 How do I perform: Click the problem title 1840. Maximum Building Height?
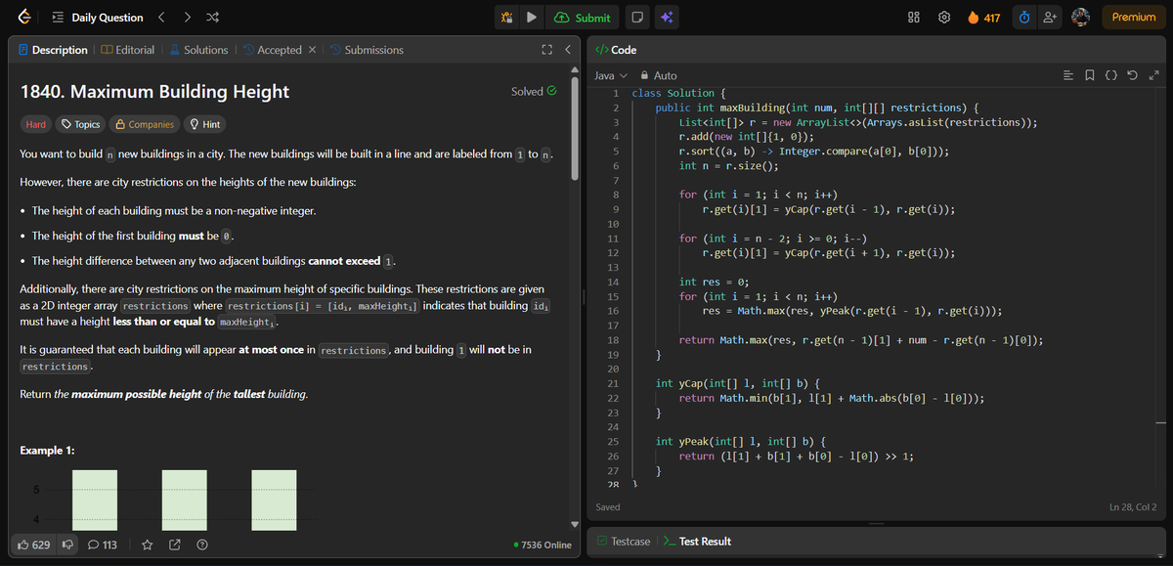click(154, 91)
